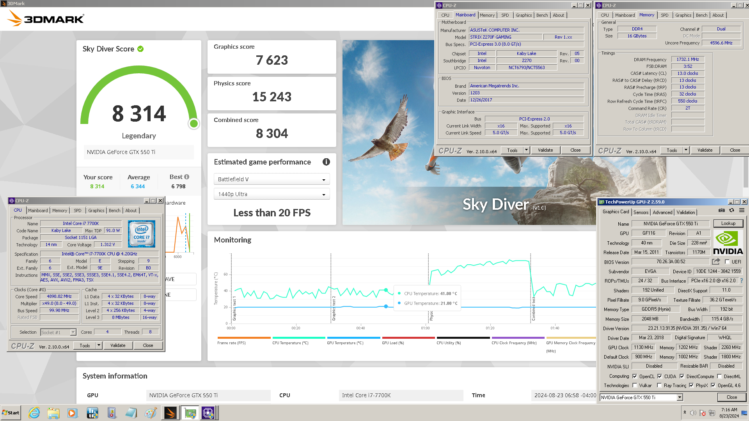Viewport: 749px width, 421px height.
Task: Open the GPU-Z hamburger menu
Action: (742, 210)
